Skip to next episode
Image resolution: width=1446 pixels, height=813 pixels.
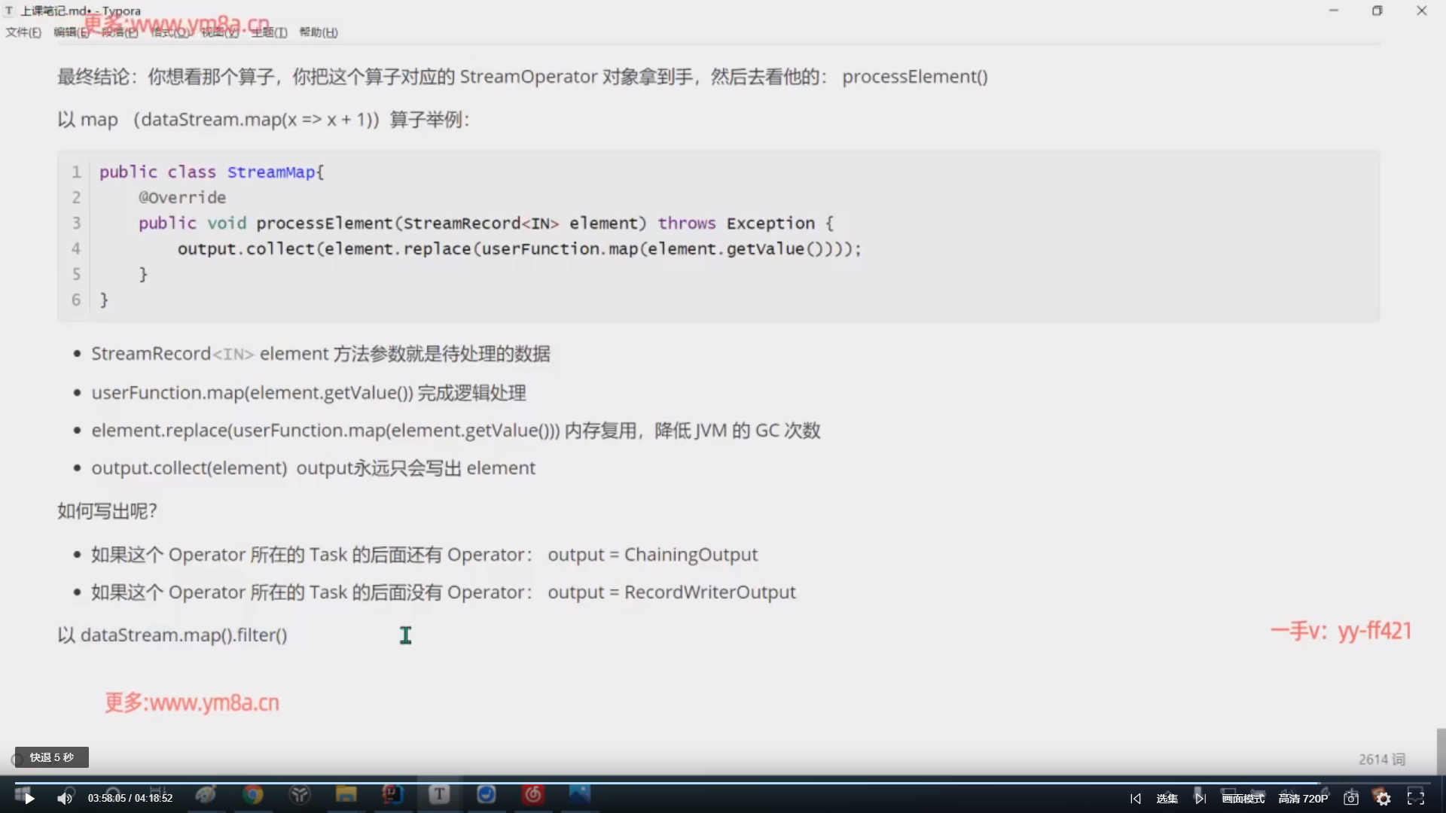click(x=1200, y=799)
